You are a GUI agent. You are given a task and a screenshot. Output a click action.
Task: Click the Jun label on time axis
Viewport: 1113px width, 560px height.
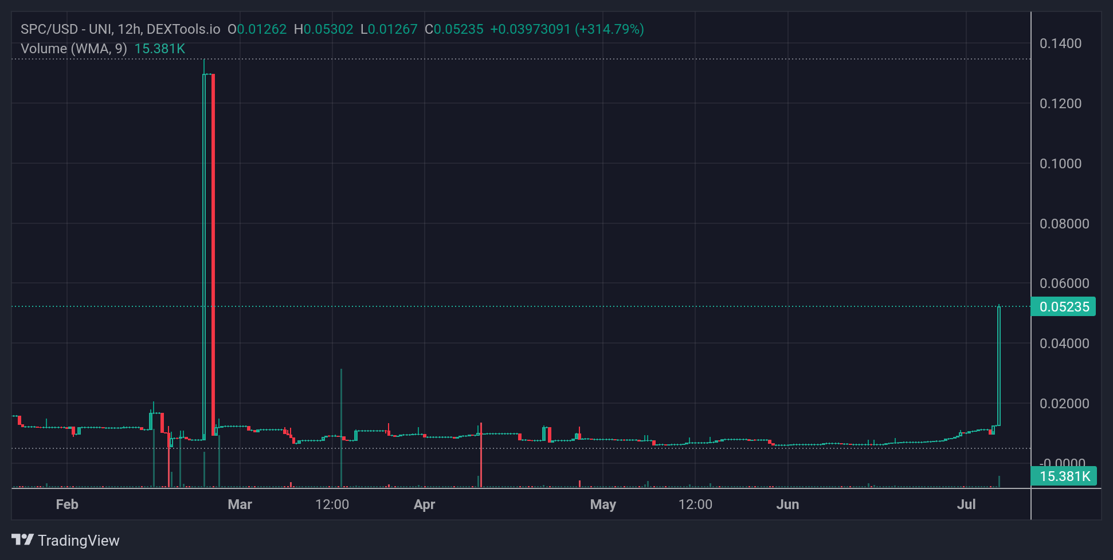click(787, 504)
